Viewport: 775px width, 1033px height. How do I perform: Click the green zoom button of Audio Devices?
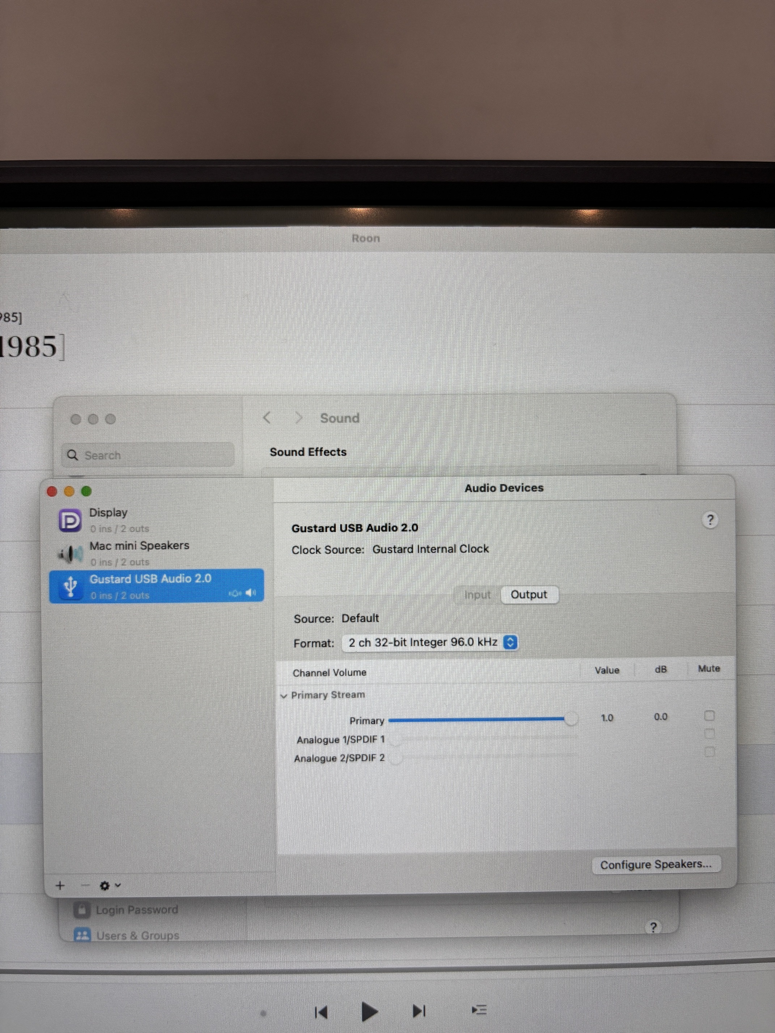pos(86,491)
